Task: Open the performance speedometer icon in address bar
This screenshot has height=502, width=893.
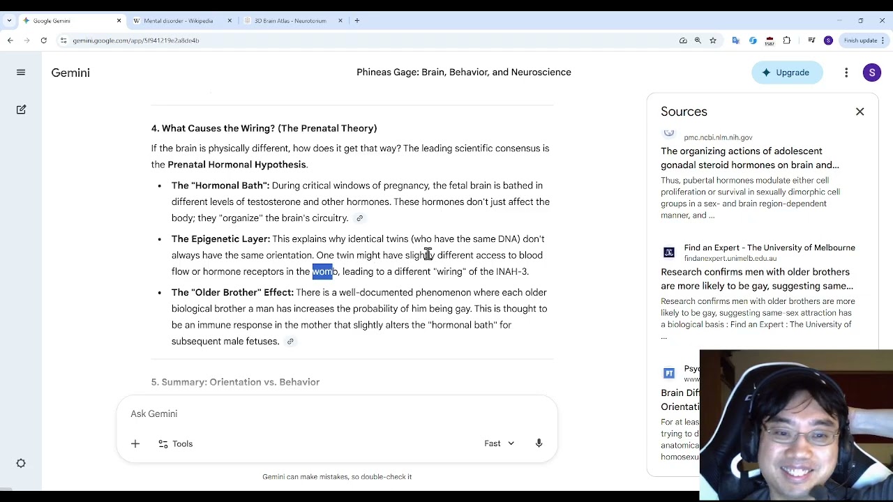Action: 683,40
